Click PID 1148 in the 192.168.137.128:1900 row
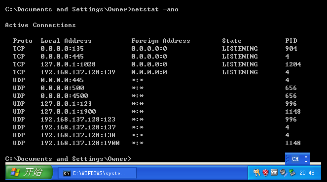The height and width of the screenshot is (182, 327). pos(293,143)
